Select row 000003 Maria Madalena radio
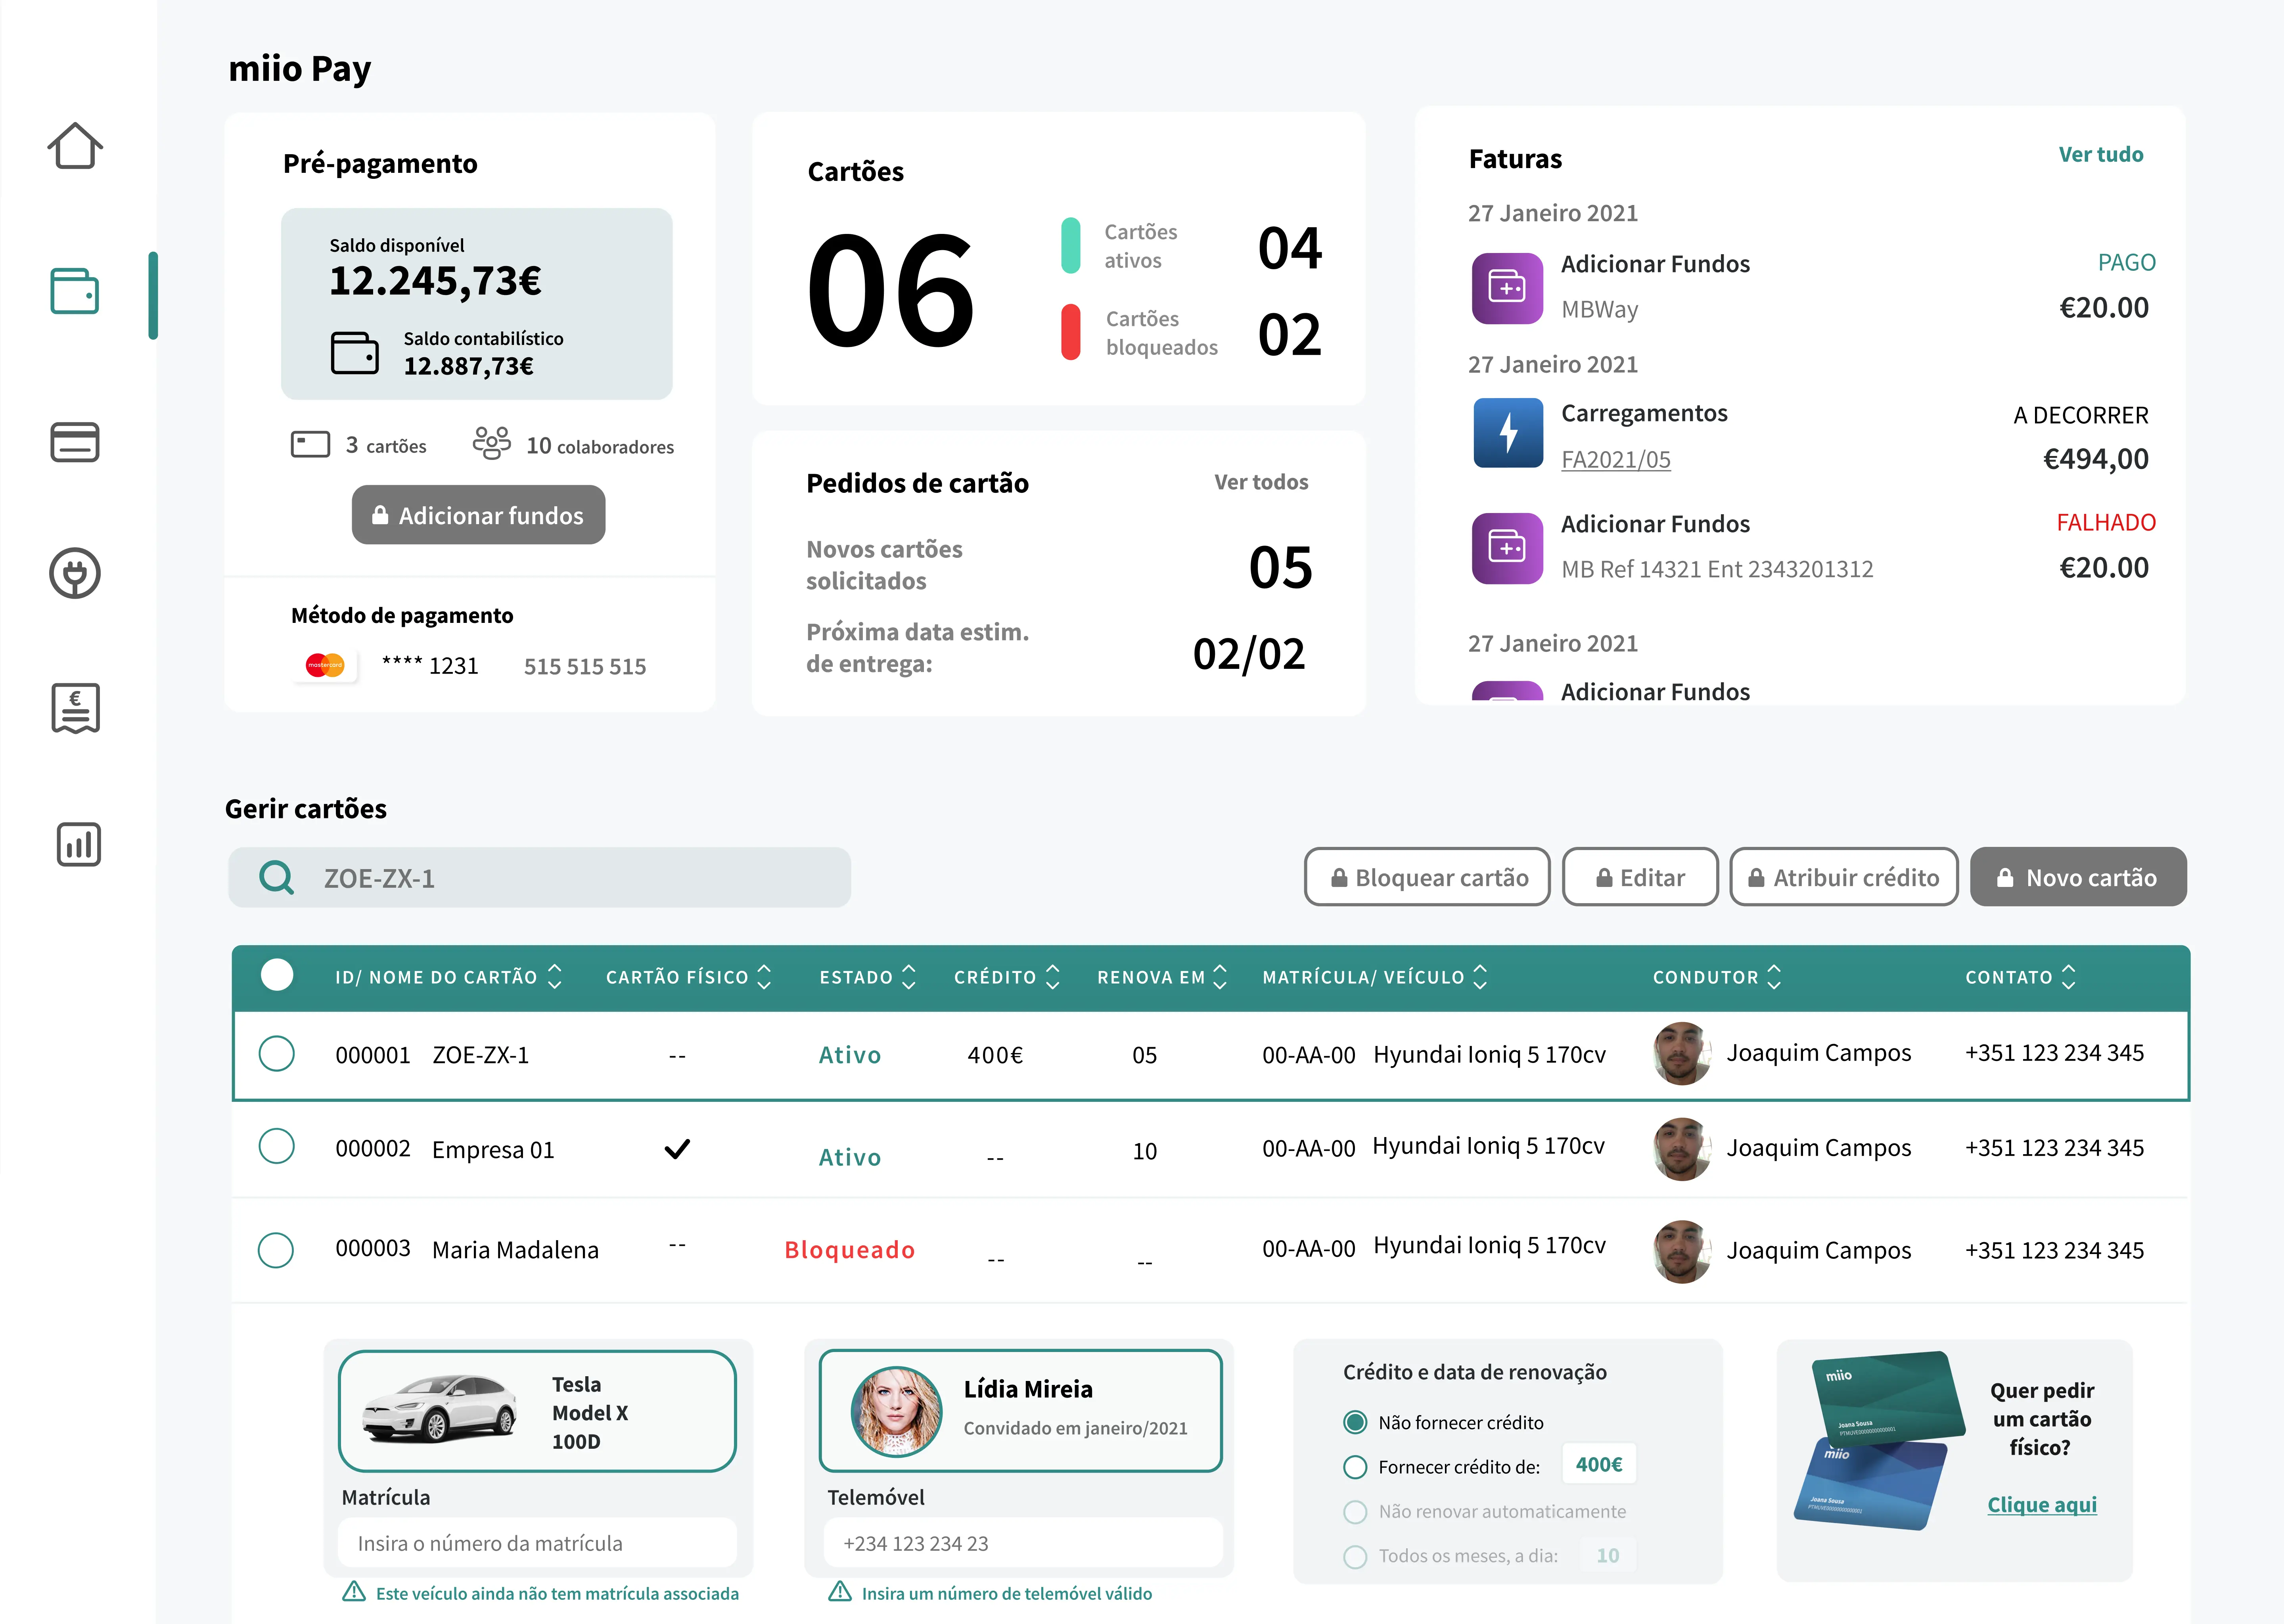This screenshot has width=2284, height=1624. click(x=276, y=1250)
